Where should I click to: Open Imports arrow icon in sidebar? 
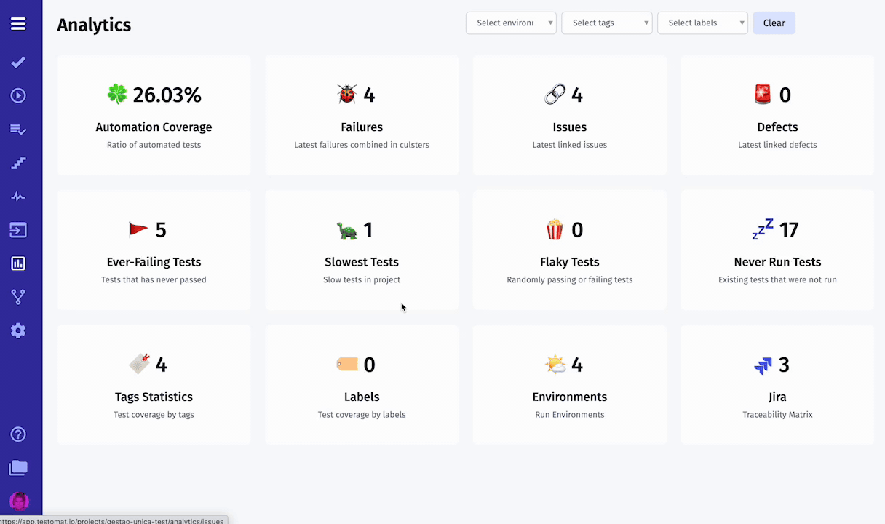tap(18, 230)
